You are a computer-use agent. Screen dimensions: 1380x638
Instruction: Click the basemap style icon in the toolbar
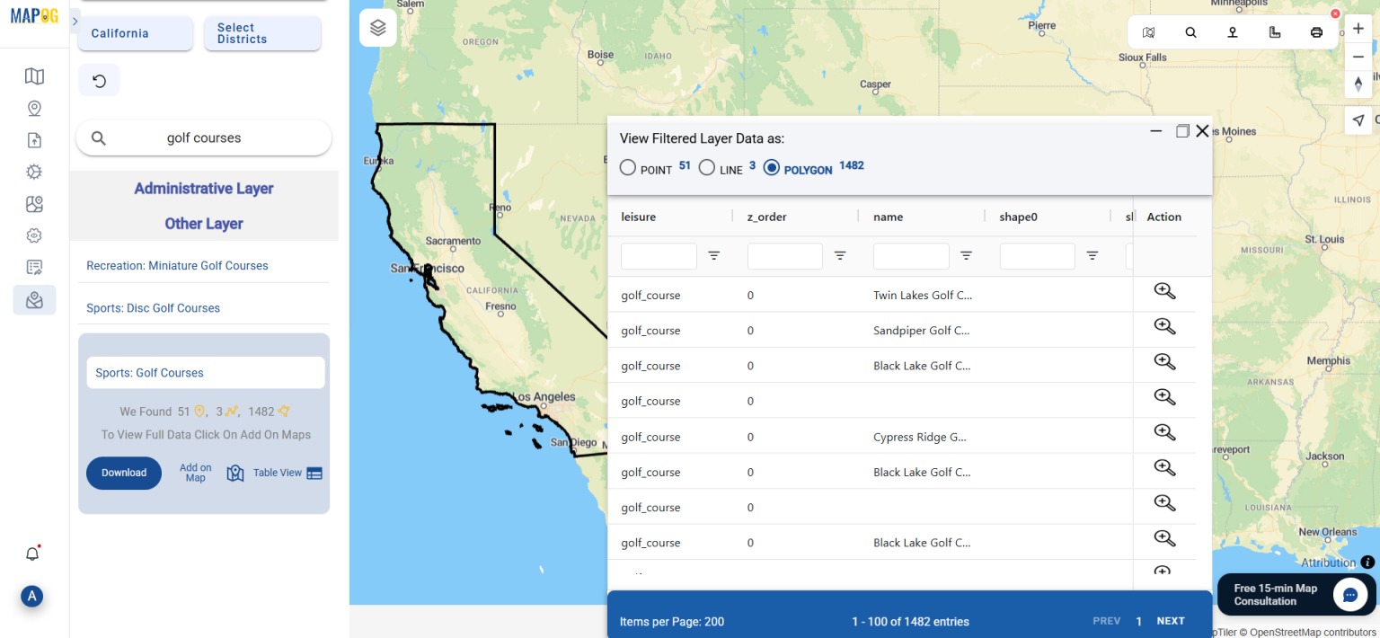pyautogui.click(x=1149, y=31)
